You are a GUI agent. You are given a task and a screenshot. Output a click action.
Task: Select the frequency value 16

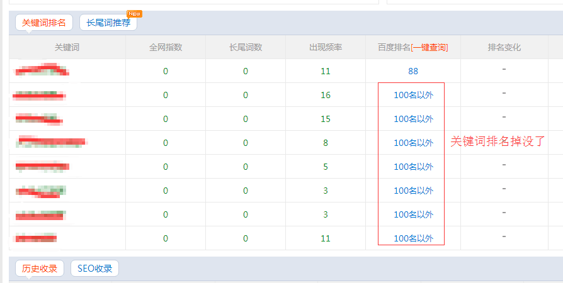326,95
